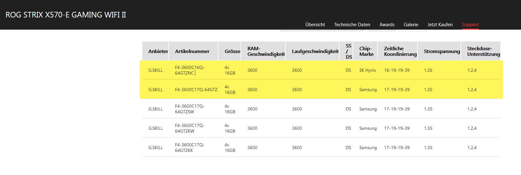Click the ROG STRIX X570-E GAMING WIFI II title
This screenshot has width=521, height=175.
click(66, 15)
